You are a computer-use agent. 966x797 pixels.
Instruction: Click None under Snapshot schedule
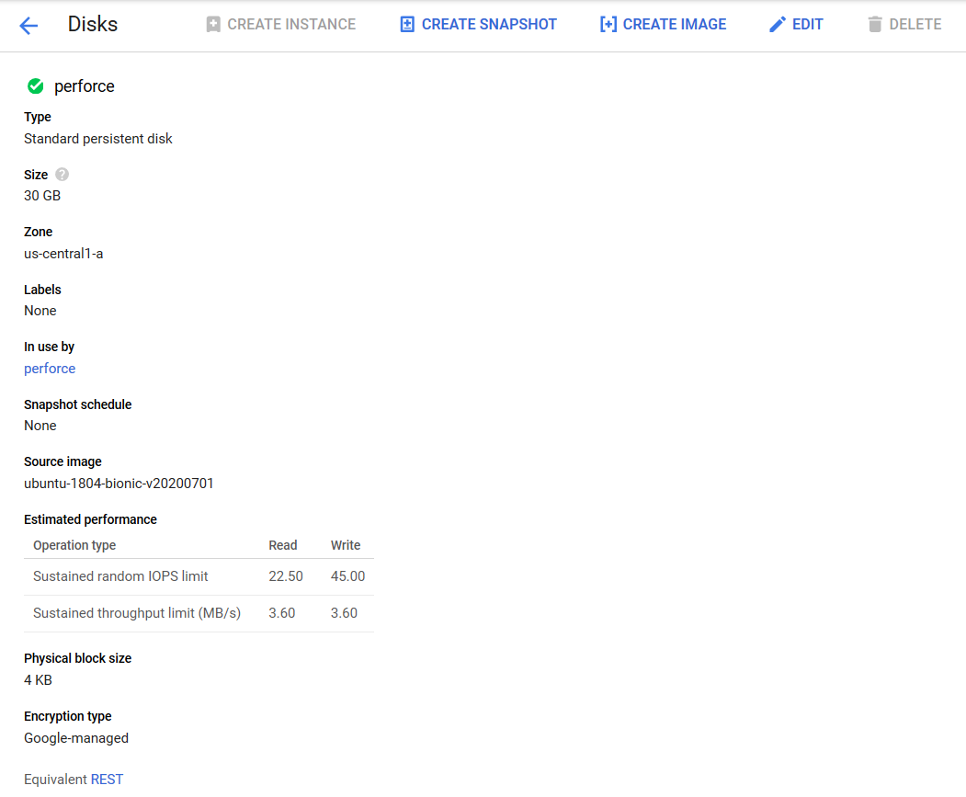[x=40, y=426]
